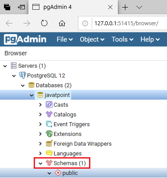The width and height of the screenshot is (167, 178).
Task: Click the Languages speech bubble icon
Action: 49,153
